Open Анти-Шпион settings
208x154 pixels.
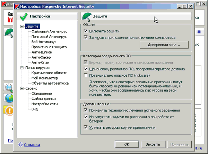click(x=42, y=52)
